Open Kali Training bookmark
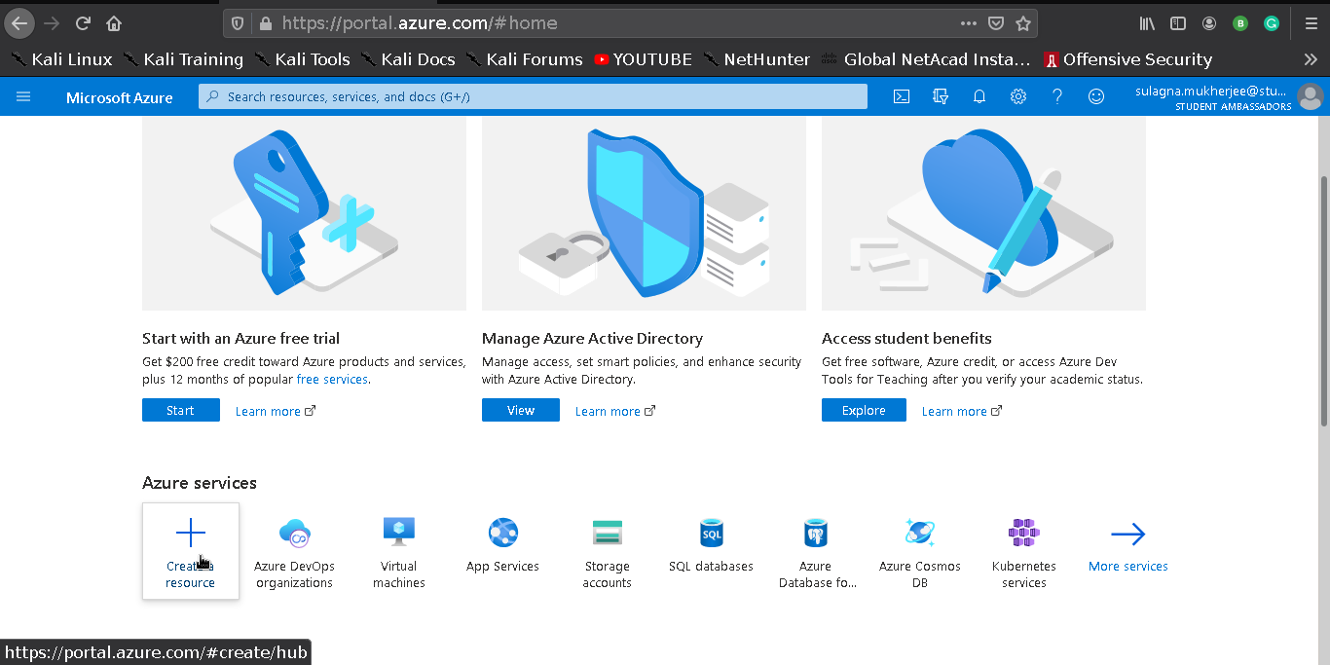Viewport: 1330px width, 665px height. 183,59
